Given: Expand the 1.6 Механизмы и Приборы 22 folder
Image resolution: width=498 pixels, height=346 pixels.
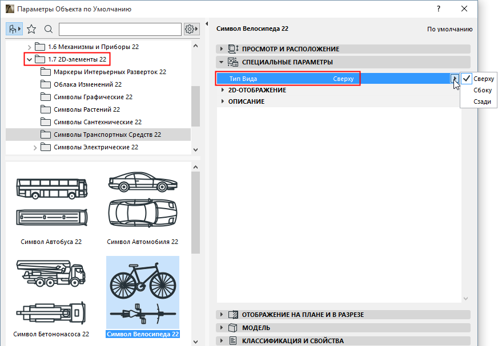Looking at the screenshot, I should coord(30,47).
